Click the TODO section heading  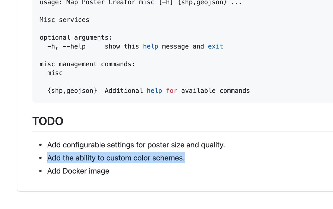[x=48, y=121]
